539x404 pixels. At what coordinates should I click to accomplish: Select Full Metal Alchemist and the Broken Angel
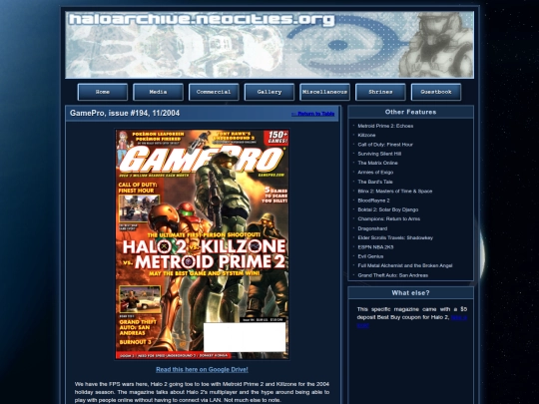(405, 265)
